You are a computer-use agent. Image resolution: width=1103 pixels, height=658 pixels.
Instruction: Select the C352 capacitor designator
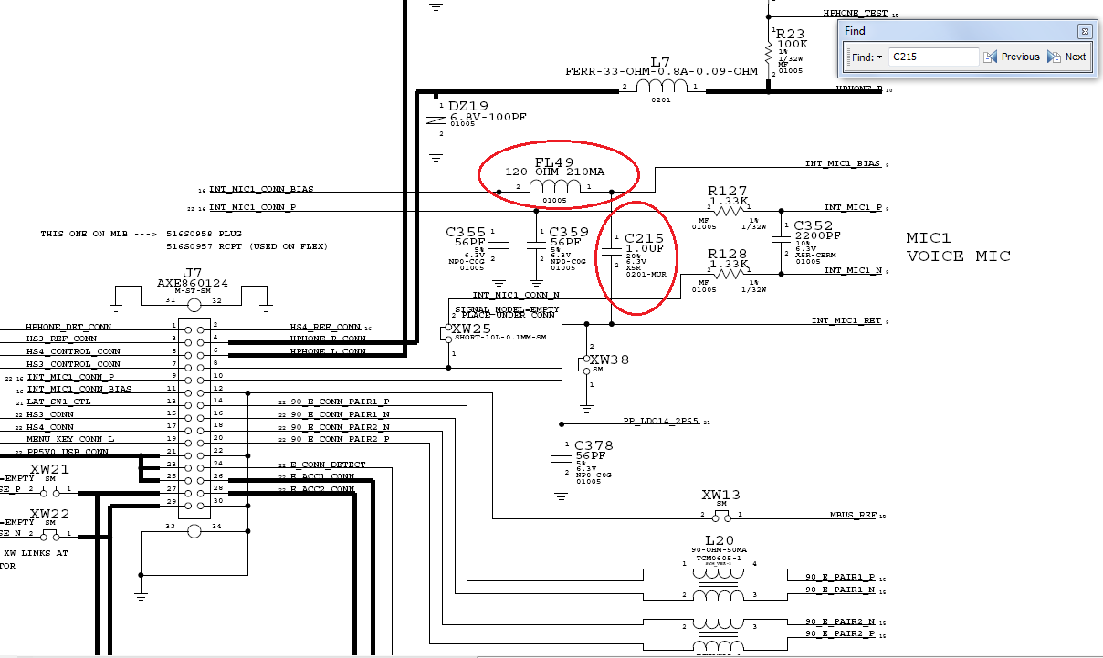pyautogui.click(x=813, y=225)
